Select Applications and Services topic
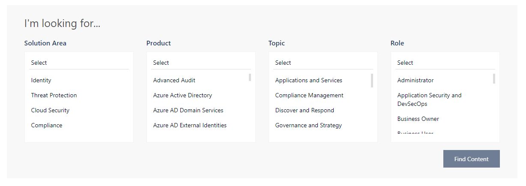 [x=308, y=80]
